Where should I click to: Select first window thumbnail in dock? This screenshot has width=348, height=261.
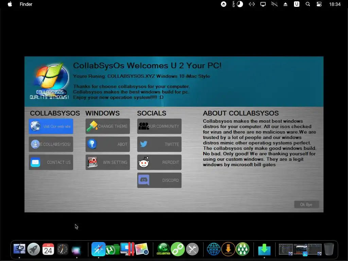[x=286, y=249]
